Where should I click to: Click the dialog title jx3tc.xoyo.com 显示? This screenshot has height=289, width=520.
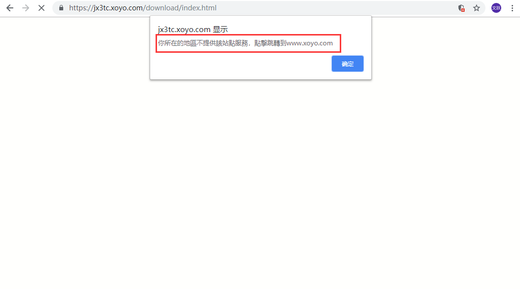pyautogui.click(x=193, y=29)
